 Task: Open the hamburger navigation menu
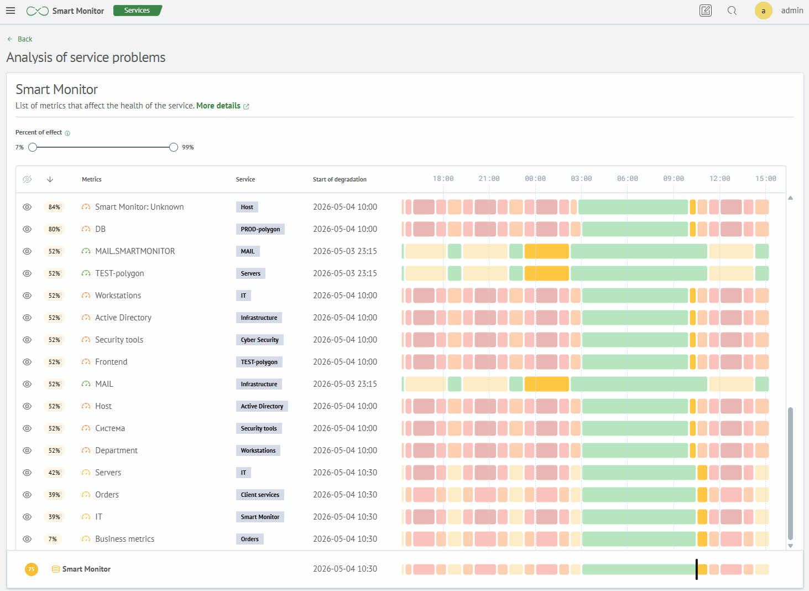tap(11, 11)
